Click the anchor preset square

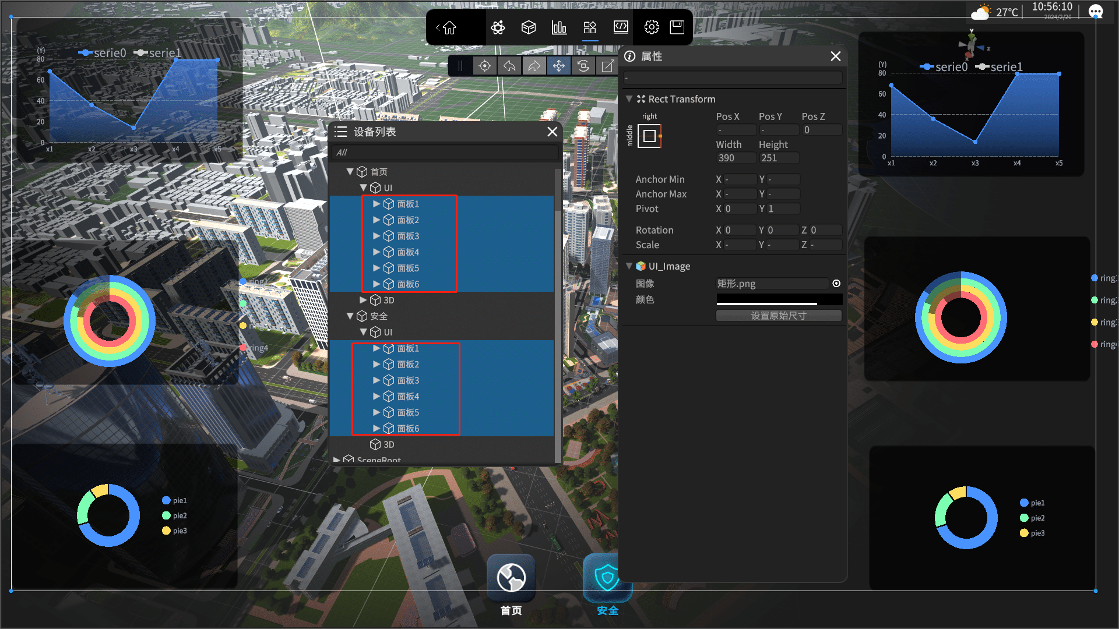649,136
